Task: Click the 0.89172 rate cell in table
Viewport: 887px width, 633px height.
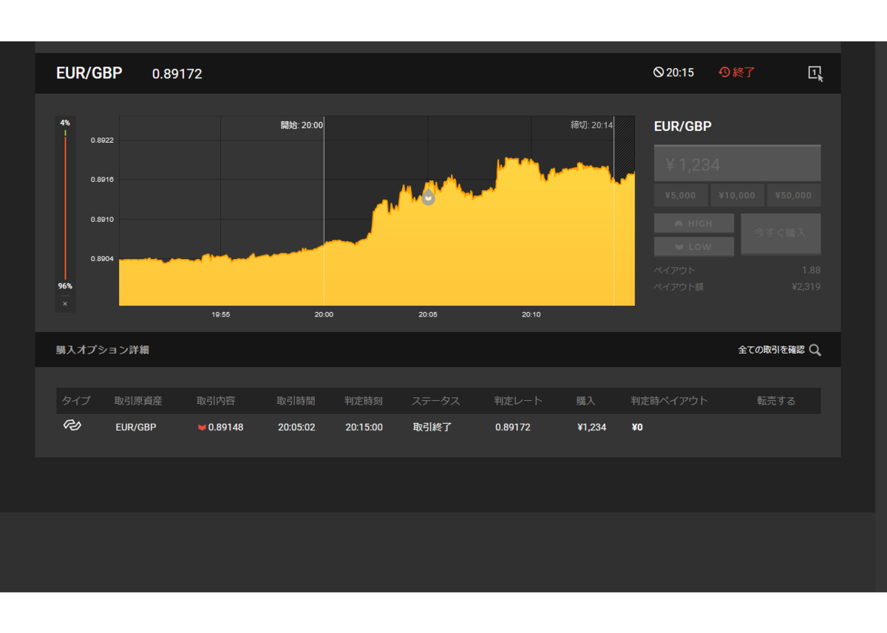Action: coord(513,427)
